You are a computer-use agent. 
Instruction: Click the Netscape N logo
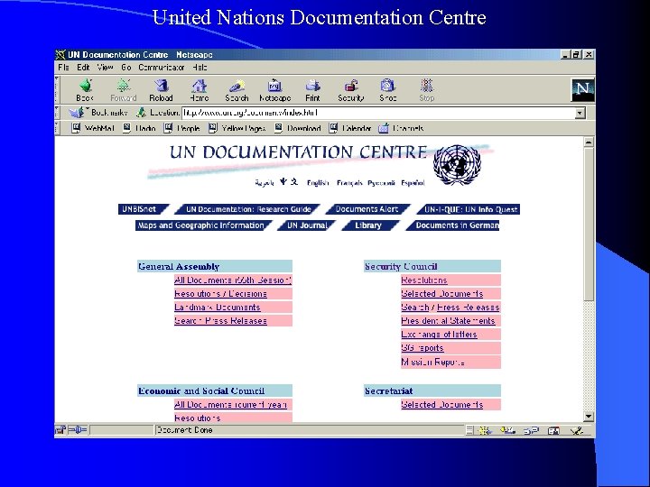tap(583, 89)
